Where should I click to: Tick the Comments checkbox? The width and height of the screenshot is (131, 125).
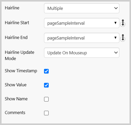46,113
